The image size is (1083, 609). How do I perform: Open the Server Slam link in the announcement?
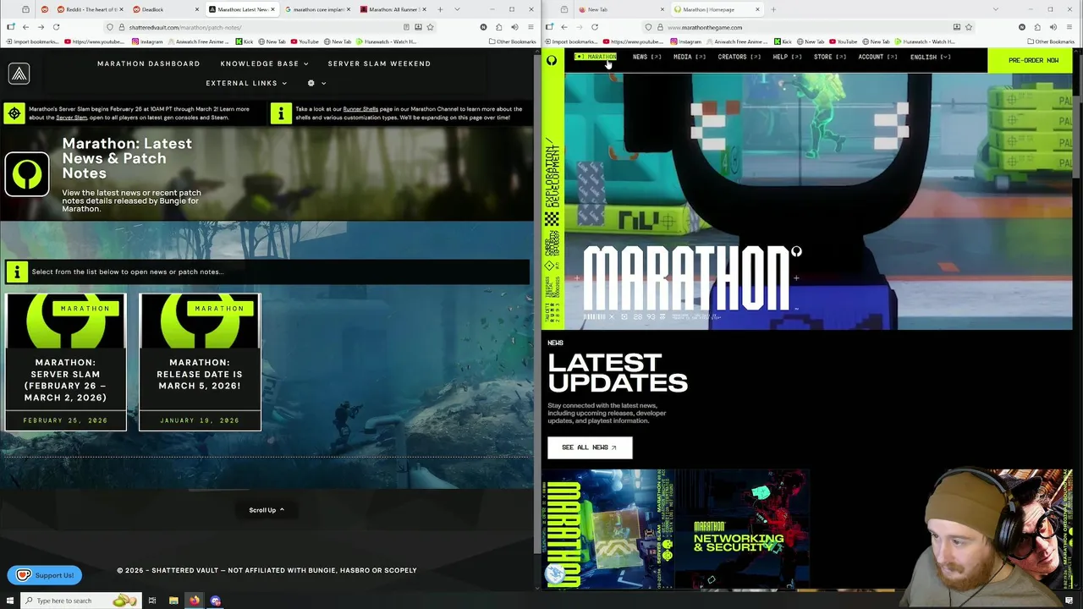coord(71,118)
